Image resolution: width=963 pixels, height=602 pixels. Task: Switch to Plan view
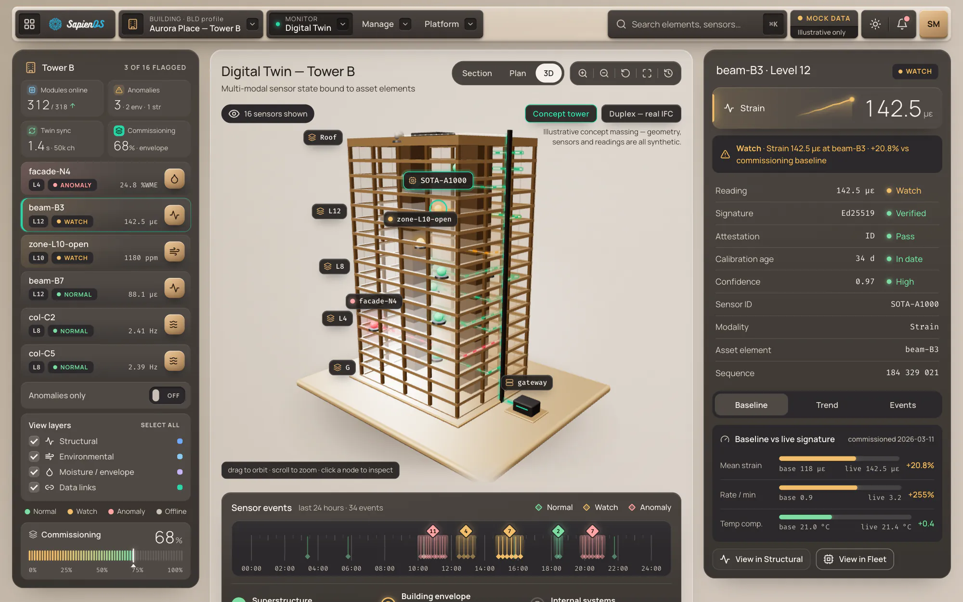click(x=518, y=73)
